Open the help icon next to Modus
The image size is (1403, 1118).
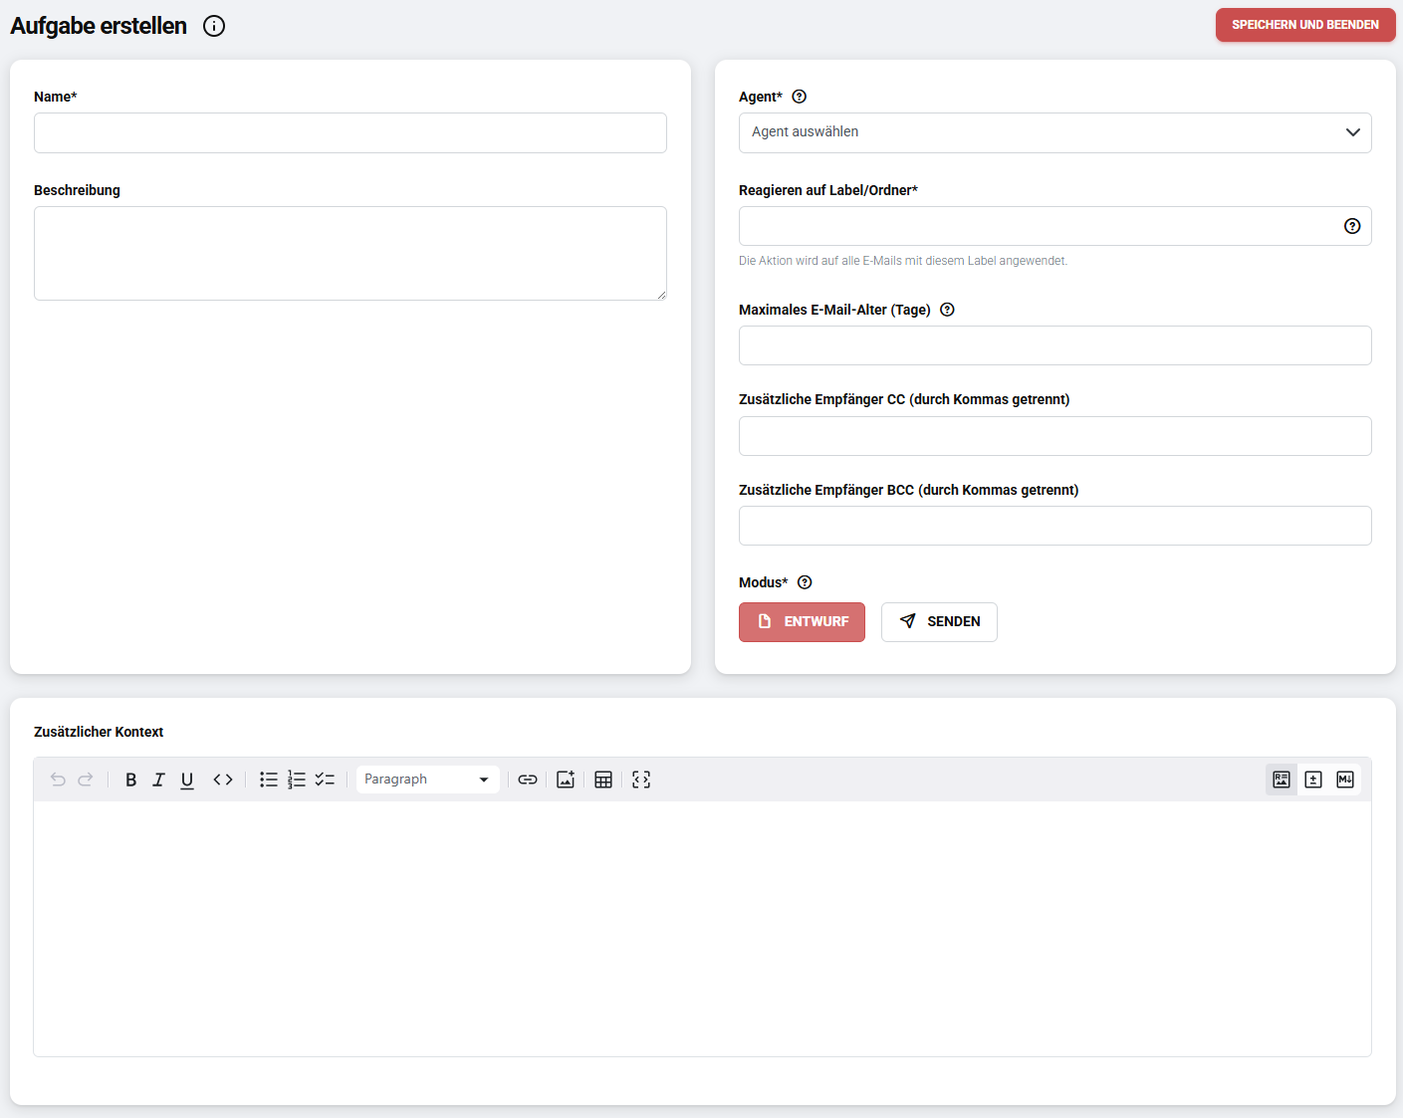[805, 582]
